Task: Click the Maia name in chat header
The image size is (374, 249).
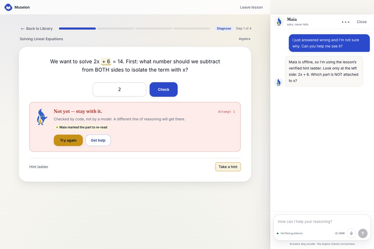Action: coord(292,19)
